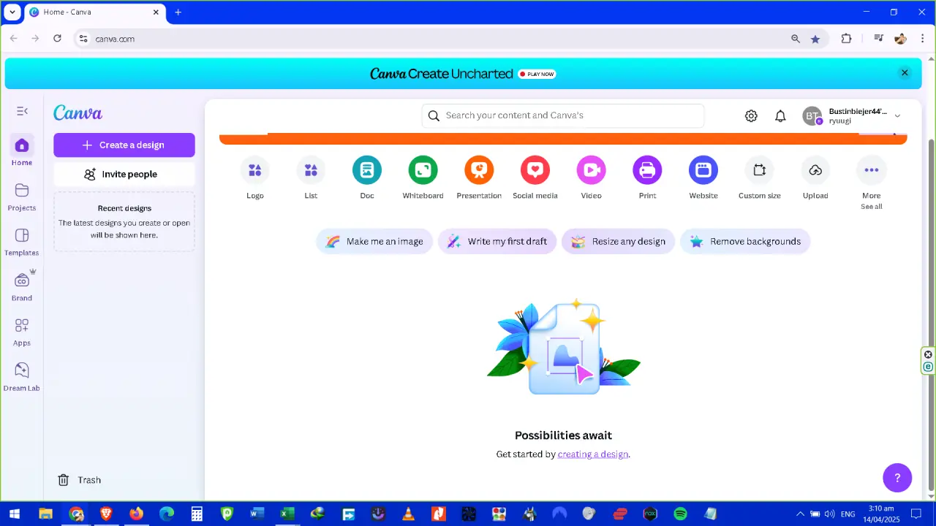Open Home in Canva sidebar

point(22,151)
